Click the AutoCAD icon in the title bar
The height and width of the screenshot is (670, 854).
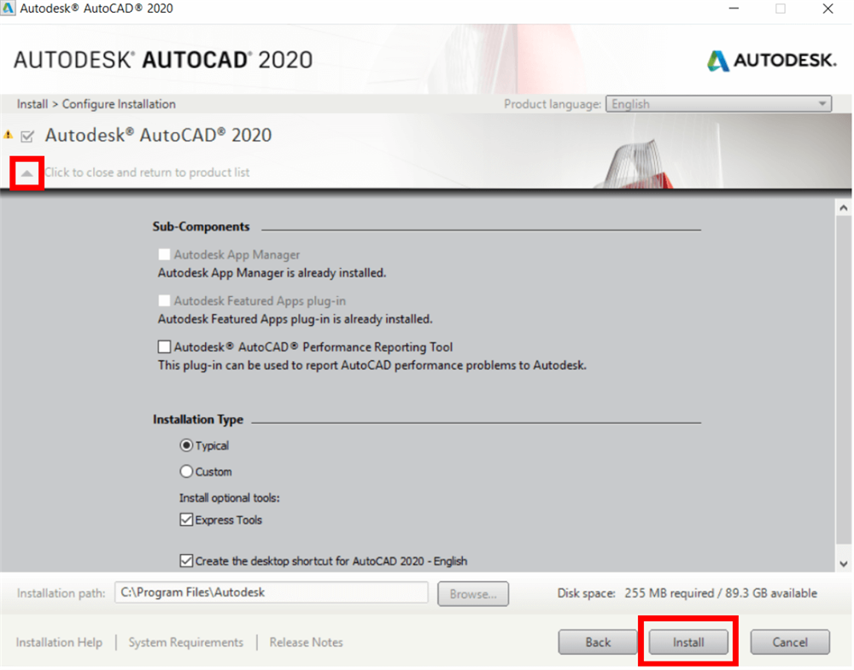tap(8, 9)
